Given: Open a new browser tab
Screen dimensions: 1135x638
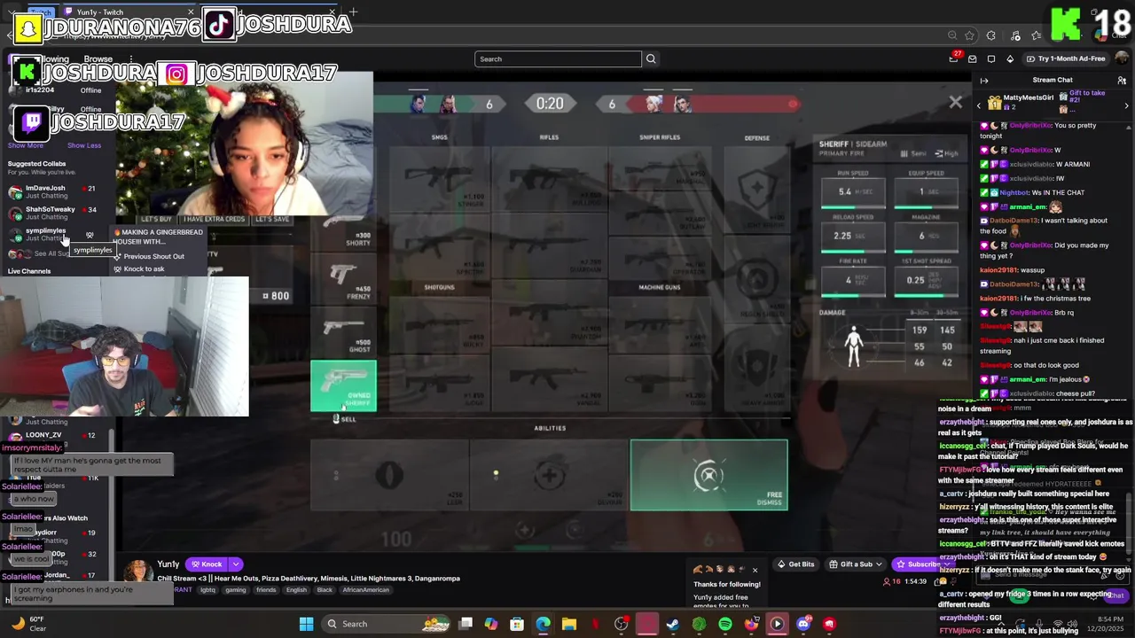Looking at the screenshot, I should coord(353,12).
